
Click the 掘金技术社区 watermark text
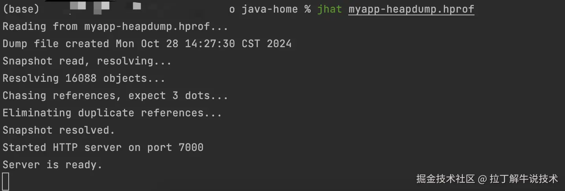tap(445, 179)
